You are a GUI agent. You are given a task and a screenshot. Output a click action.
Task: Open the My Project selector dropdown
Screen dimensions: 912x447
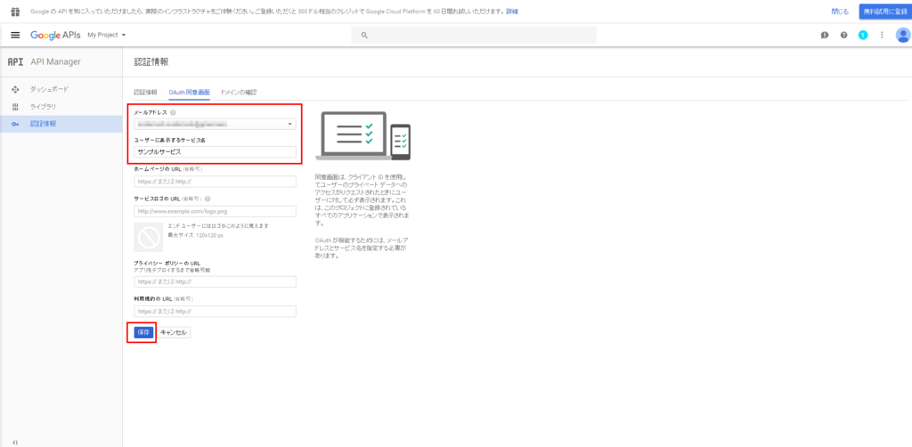click(107, 35)
